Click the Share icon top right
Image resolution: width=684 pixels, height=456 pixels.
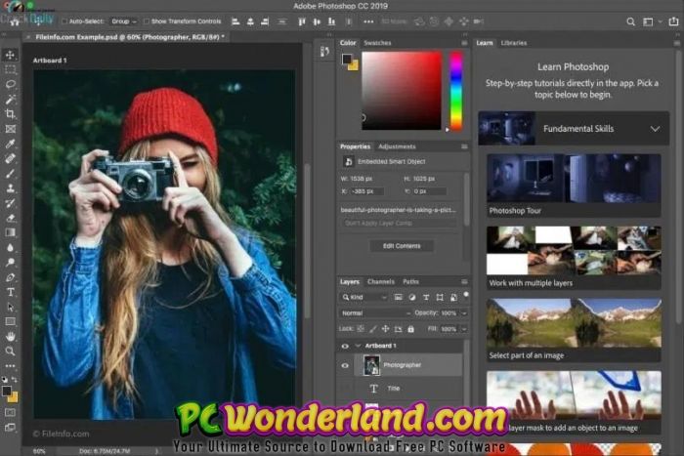tap(673, 21)
